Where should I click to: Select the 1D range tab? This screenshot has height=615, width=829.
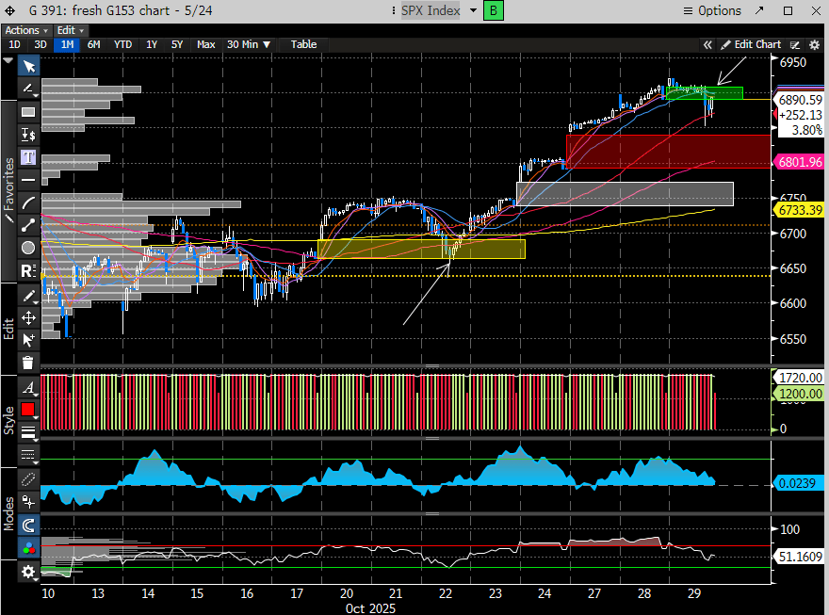tap(14, 44)
